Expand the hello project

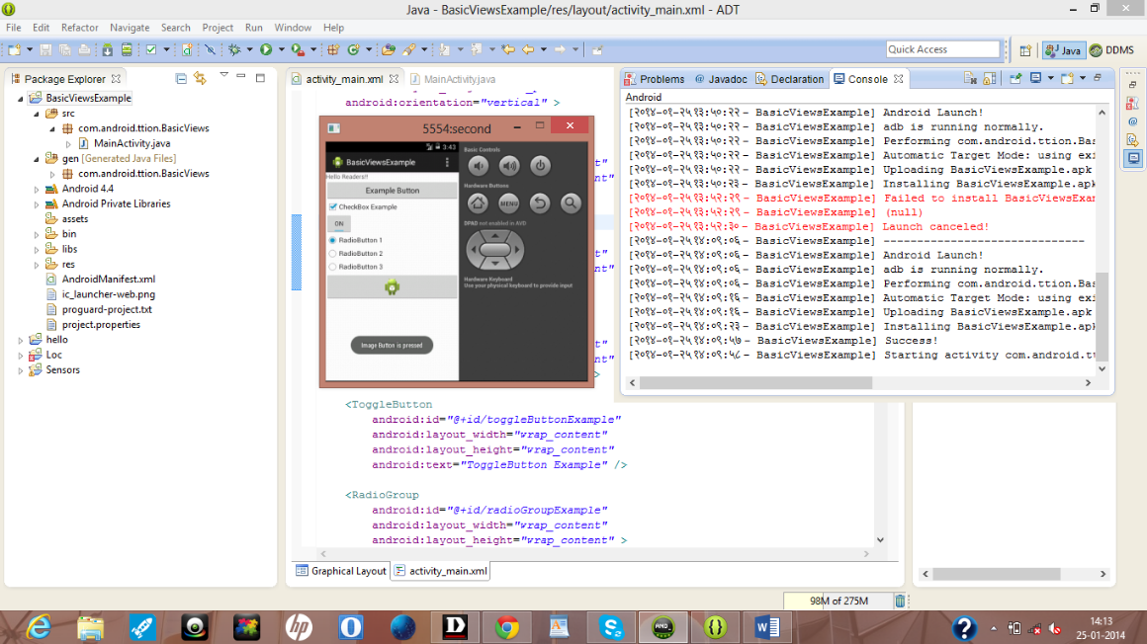tap(21, 340)
